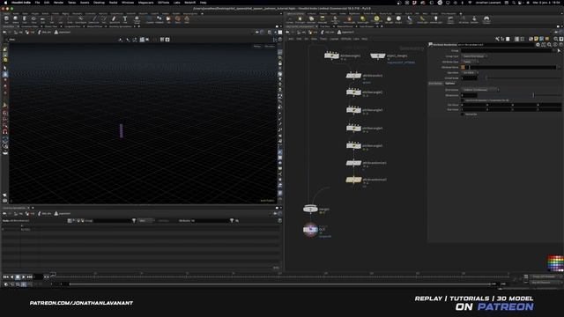
Task: Select the File shelf tool
Action: [168, 18]
